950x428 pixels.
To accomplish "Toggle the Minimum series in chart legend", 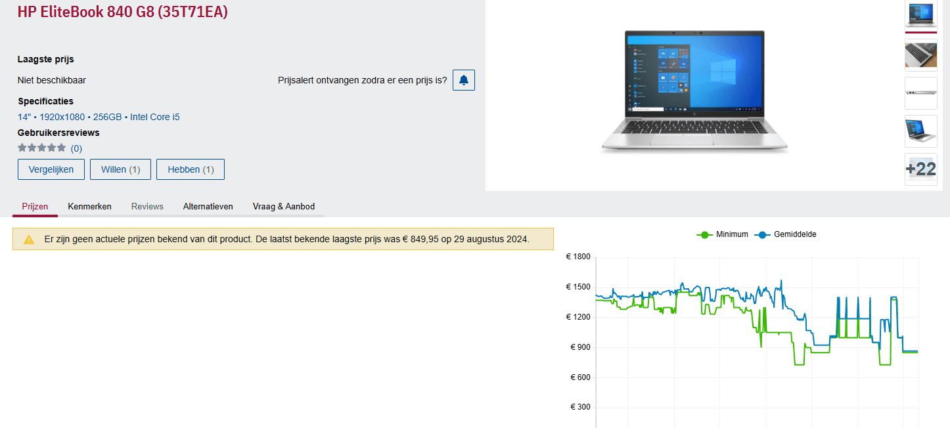I will coord(722,234).
